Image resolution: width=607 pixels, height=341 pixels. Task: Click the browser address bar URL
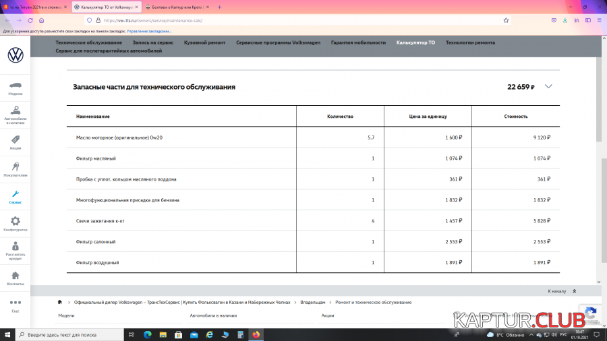pyautogui.click(x=270, y=20)
